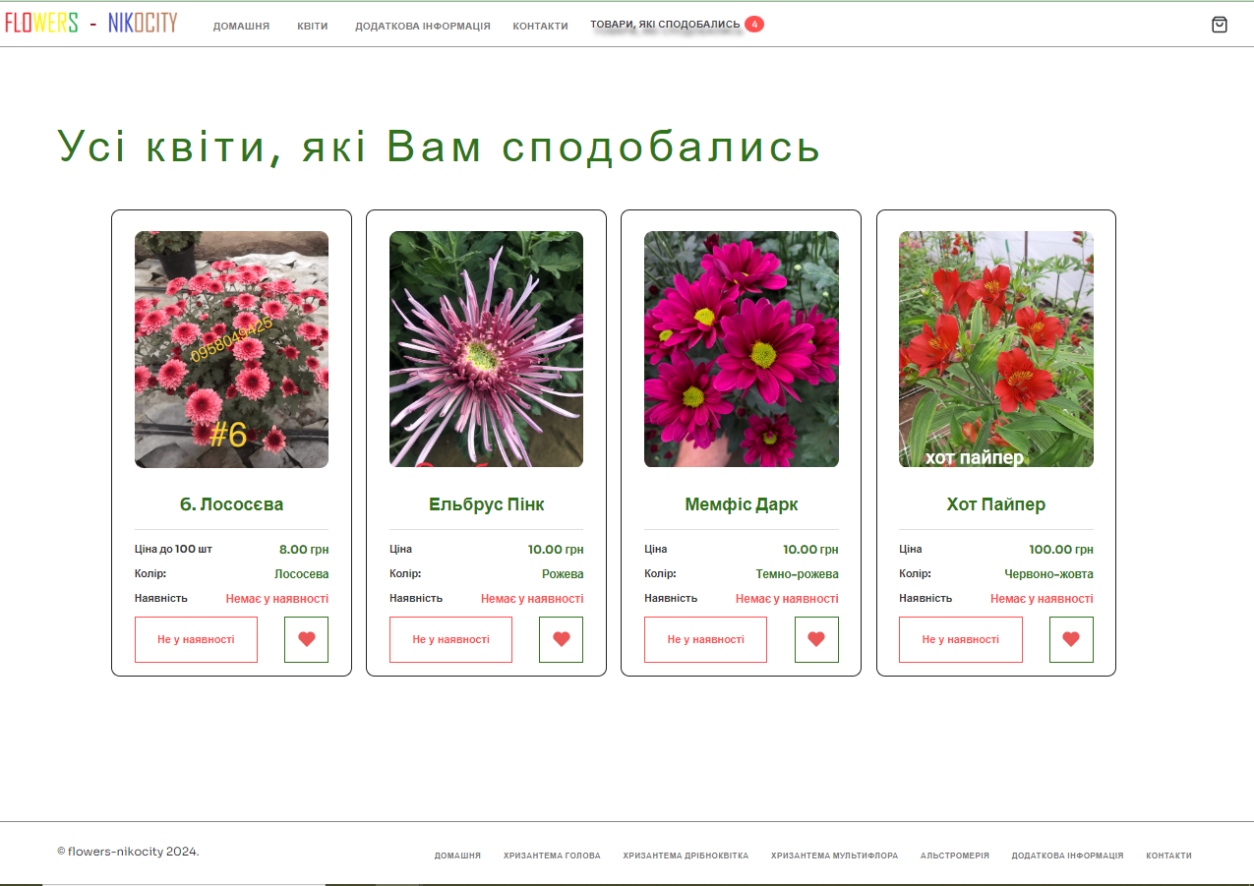Viewport: 1254px width, 886px height.
Task: Click product title Мемфіс Дарк
Action: (x=742, y=504)
